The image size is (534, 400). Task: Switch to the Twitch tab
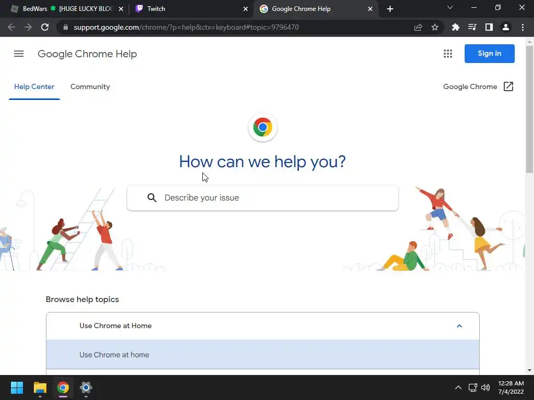click(x=191, y=9)
